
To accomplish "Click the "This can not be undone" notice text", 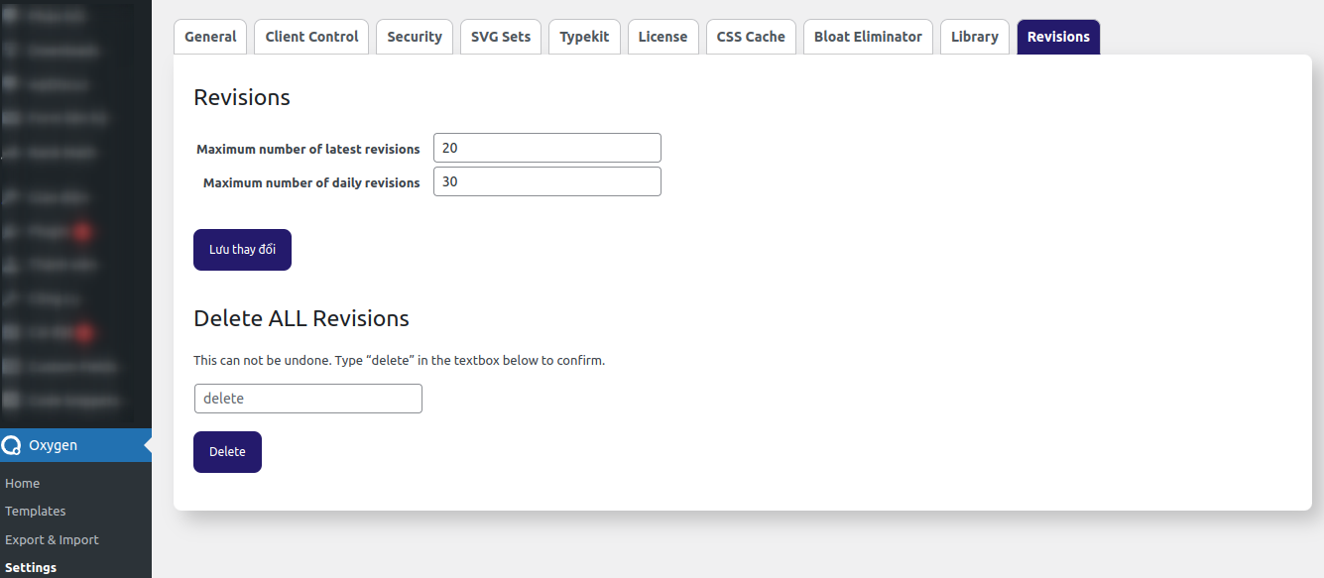I will pos(399,360).
